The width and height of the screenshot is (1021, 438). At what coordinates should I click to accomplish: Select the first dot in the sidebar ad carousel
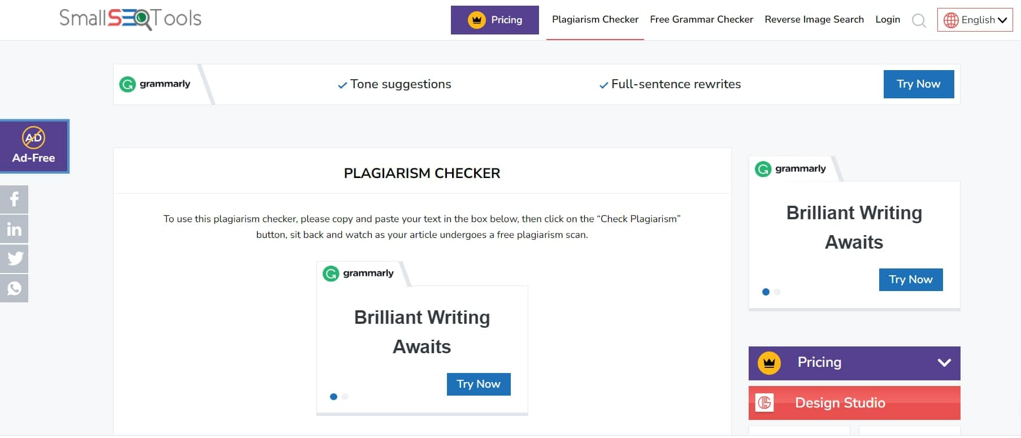pyautogui.click(x=766, y=292)
